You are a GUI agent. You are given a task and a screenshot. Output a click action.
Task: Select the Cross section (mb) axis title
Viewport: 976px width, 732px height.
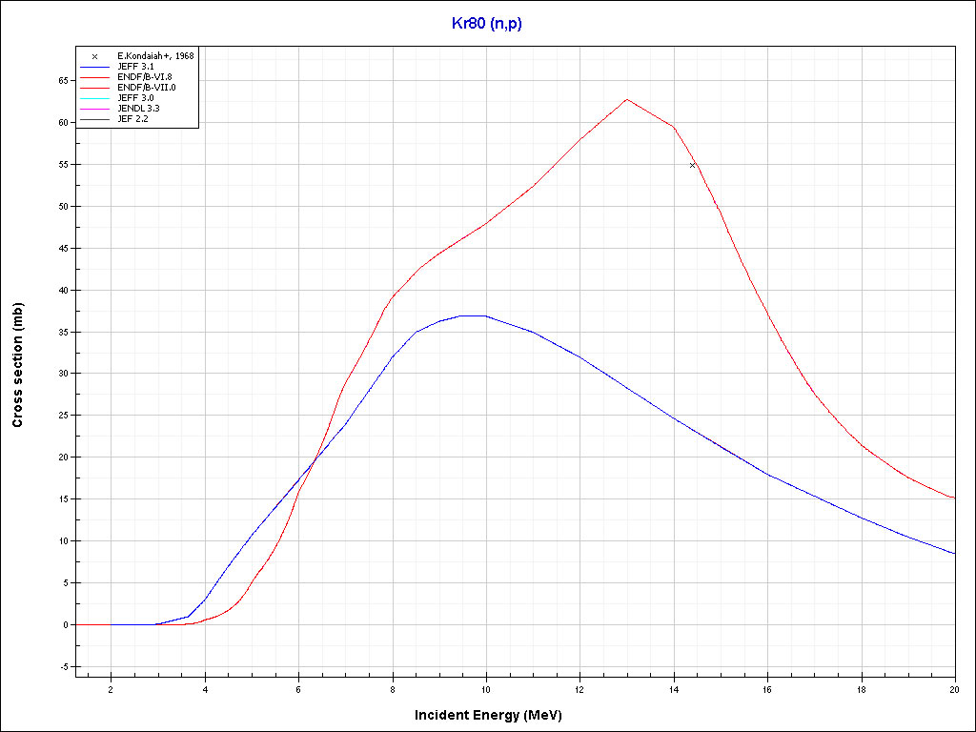[17, 365]
